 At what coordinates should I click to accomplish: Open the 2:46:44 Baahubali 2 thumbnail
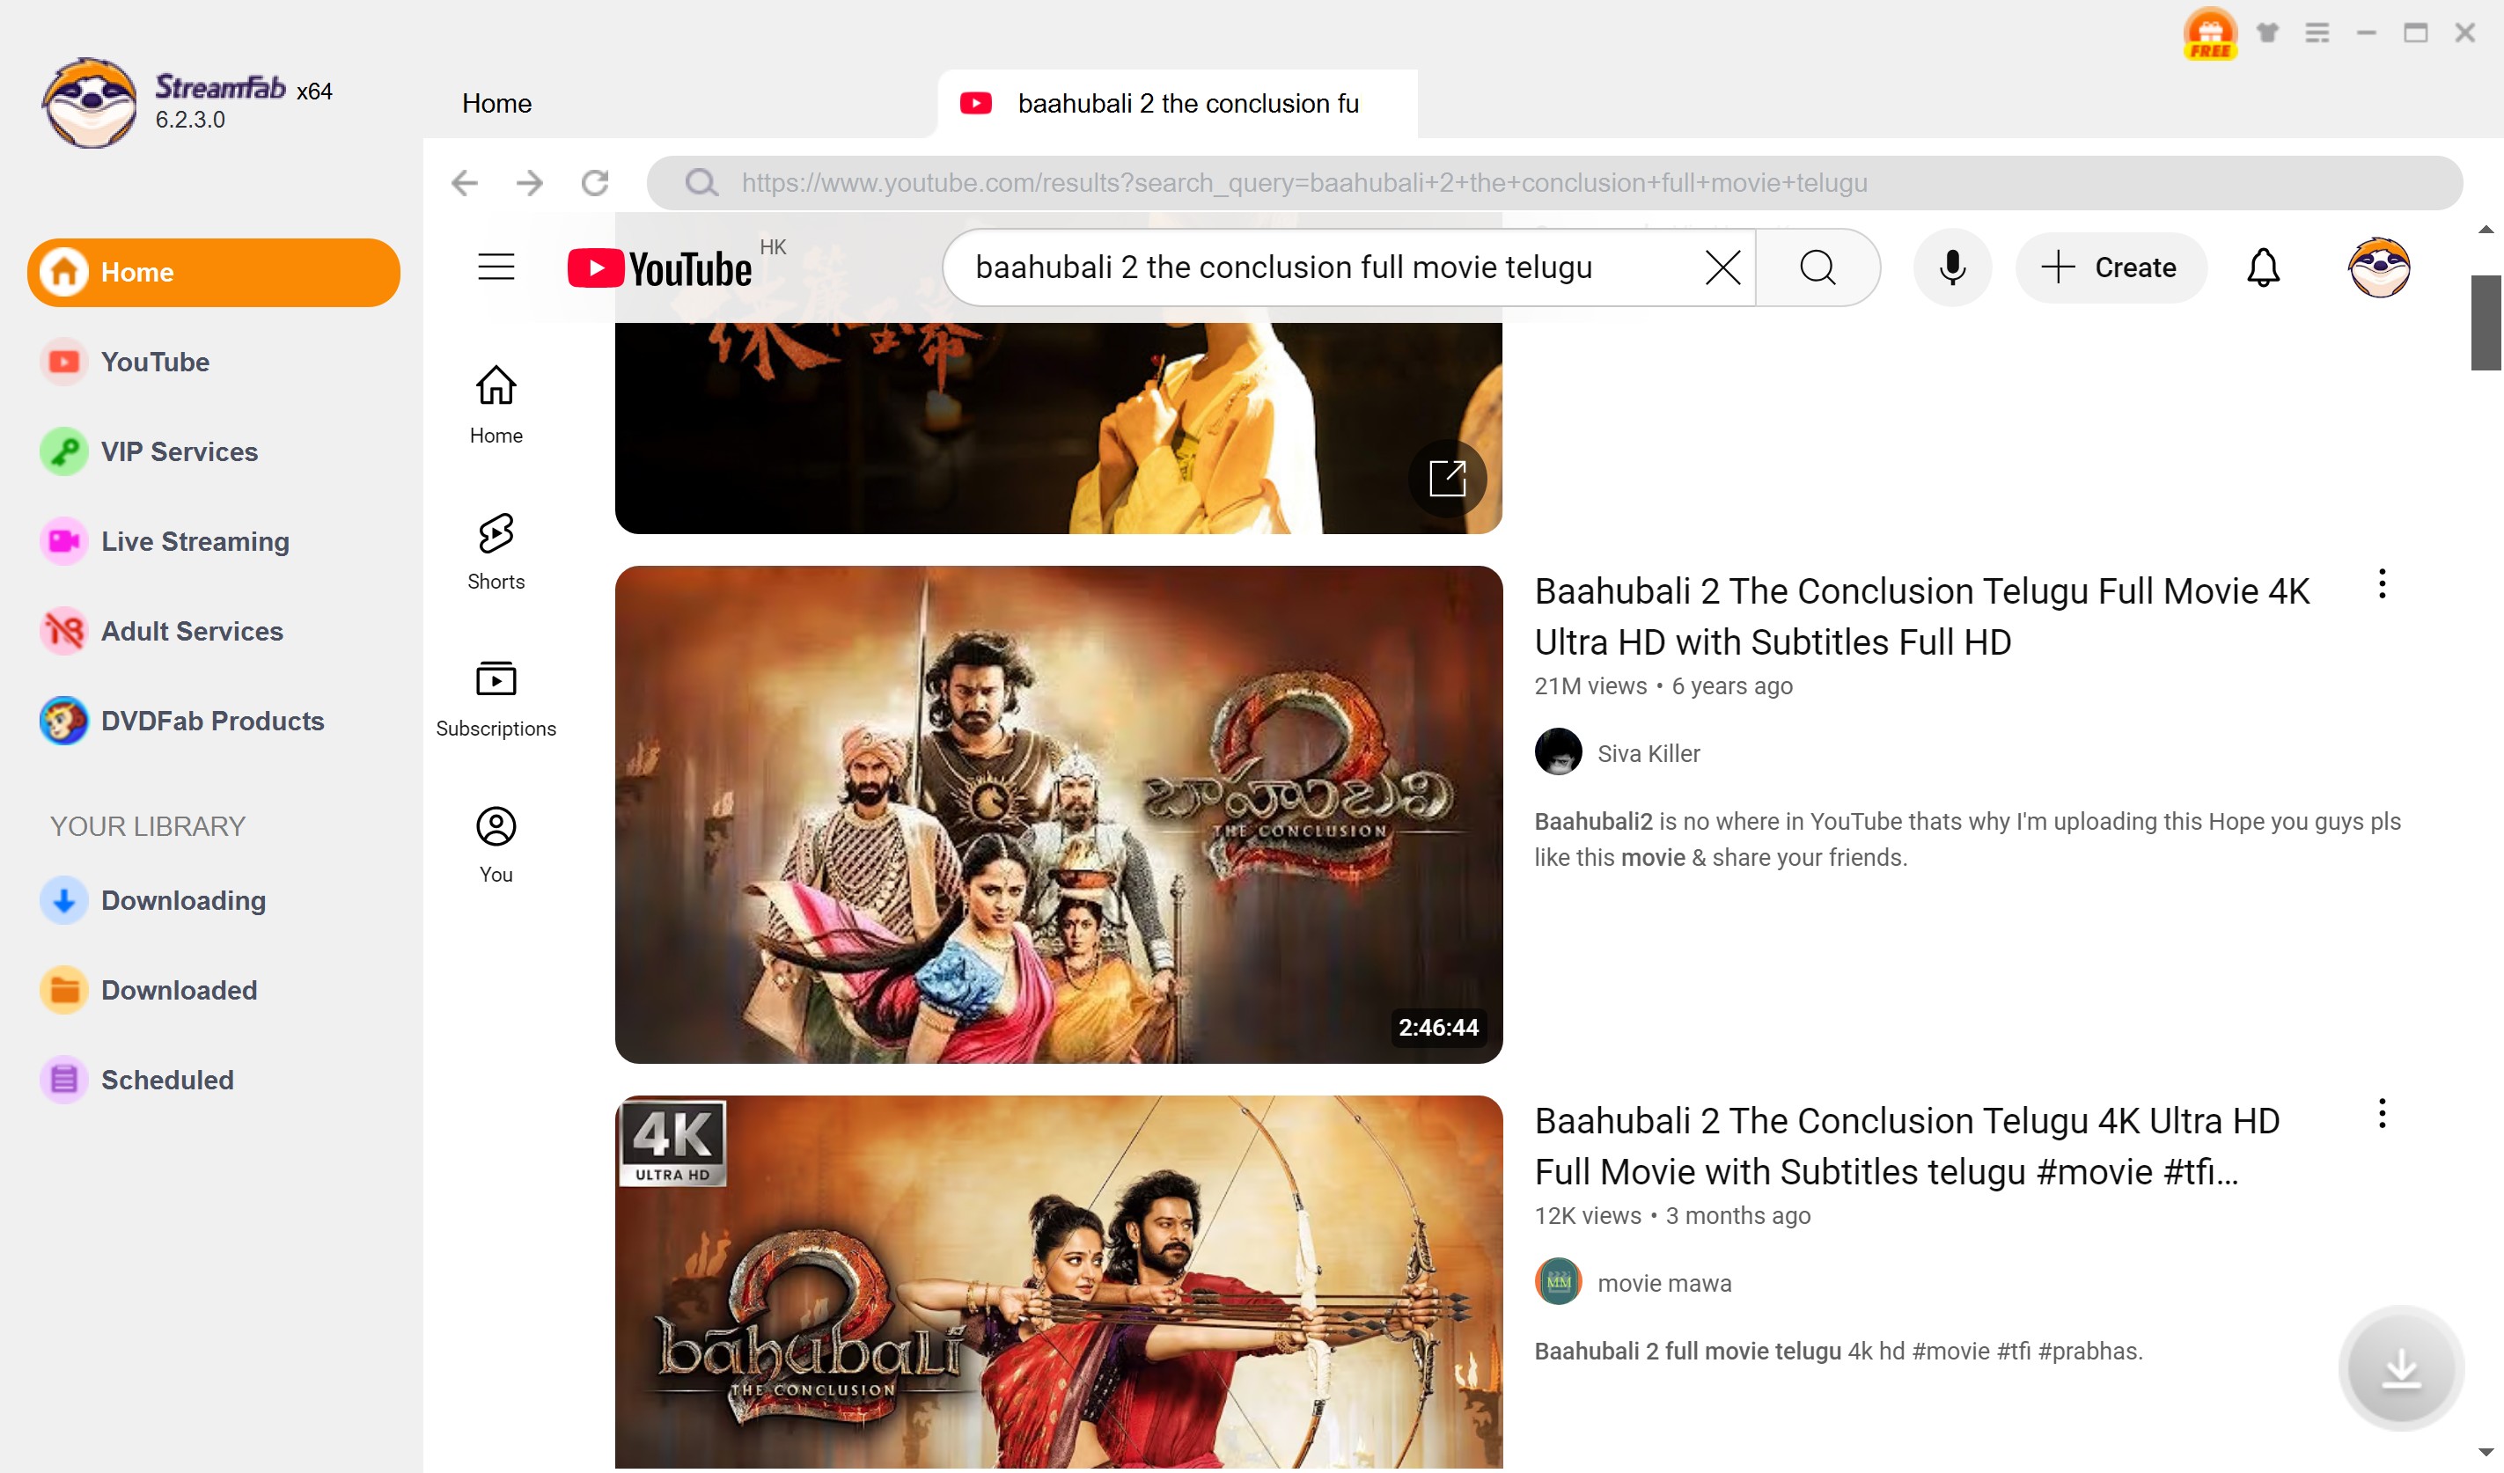pyautogui.click(x=1058, y=815)
